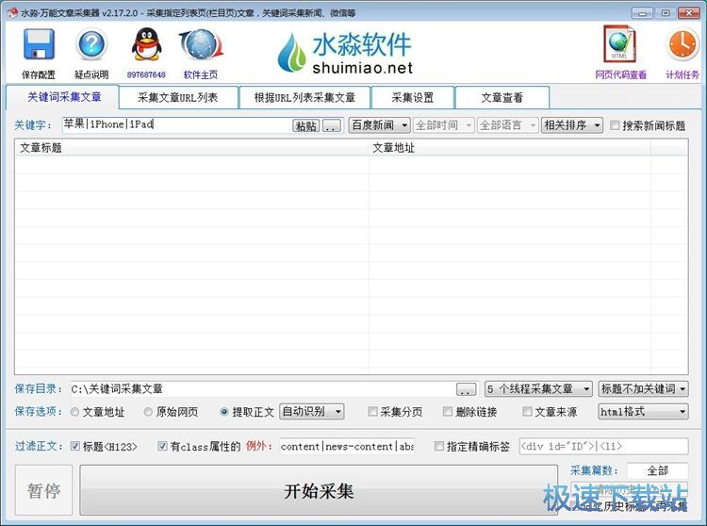This screenshot has height=526, width=707.
Task: Click the QQ penguin contact icon
Action: click(146, 44)
